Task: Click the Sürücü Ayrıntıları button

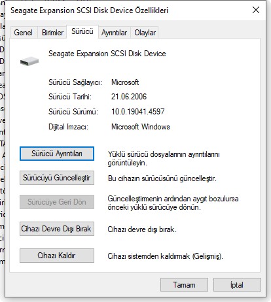Action: pos(57,154)
